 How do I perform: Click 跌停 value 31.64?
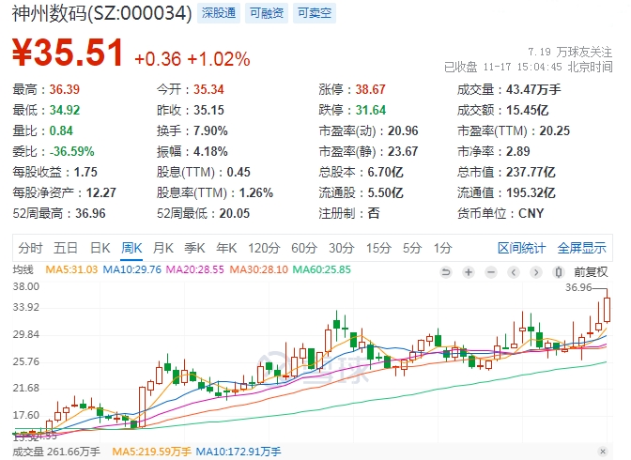pos(370,110)
